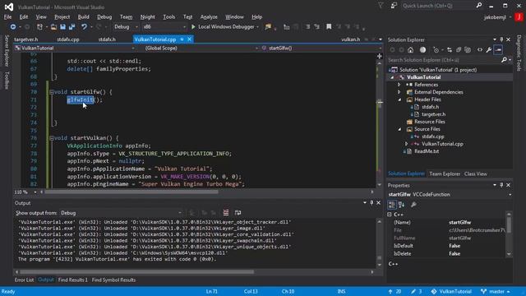Open the Global Scope dropdown
The image size is (526, 296).
click(x=201, y=48)
